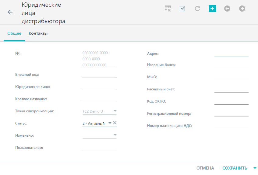Click the ОТМЕНА button
The height and width of the screenshot is (175, 258).
click(x=205, y=168)
